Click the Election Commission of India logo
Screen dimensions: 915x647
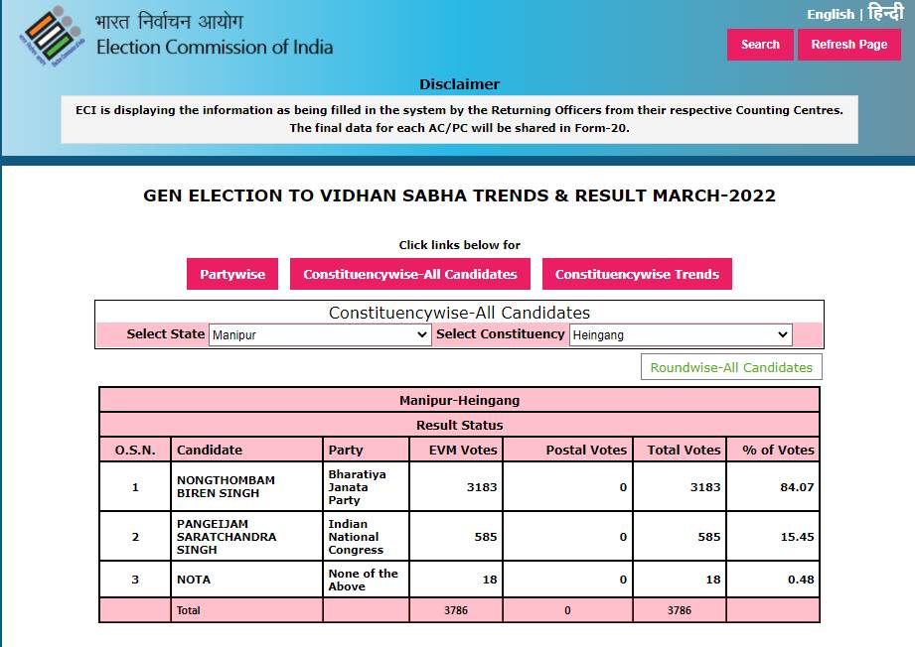pos(53,36)
